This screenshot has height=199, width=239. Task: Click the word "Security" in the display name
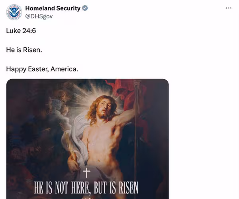point(67,8)
